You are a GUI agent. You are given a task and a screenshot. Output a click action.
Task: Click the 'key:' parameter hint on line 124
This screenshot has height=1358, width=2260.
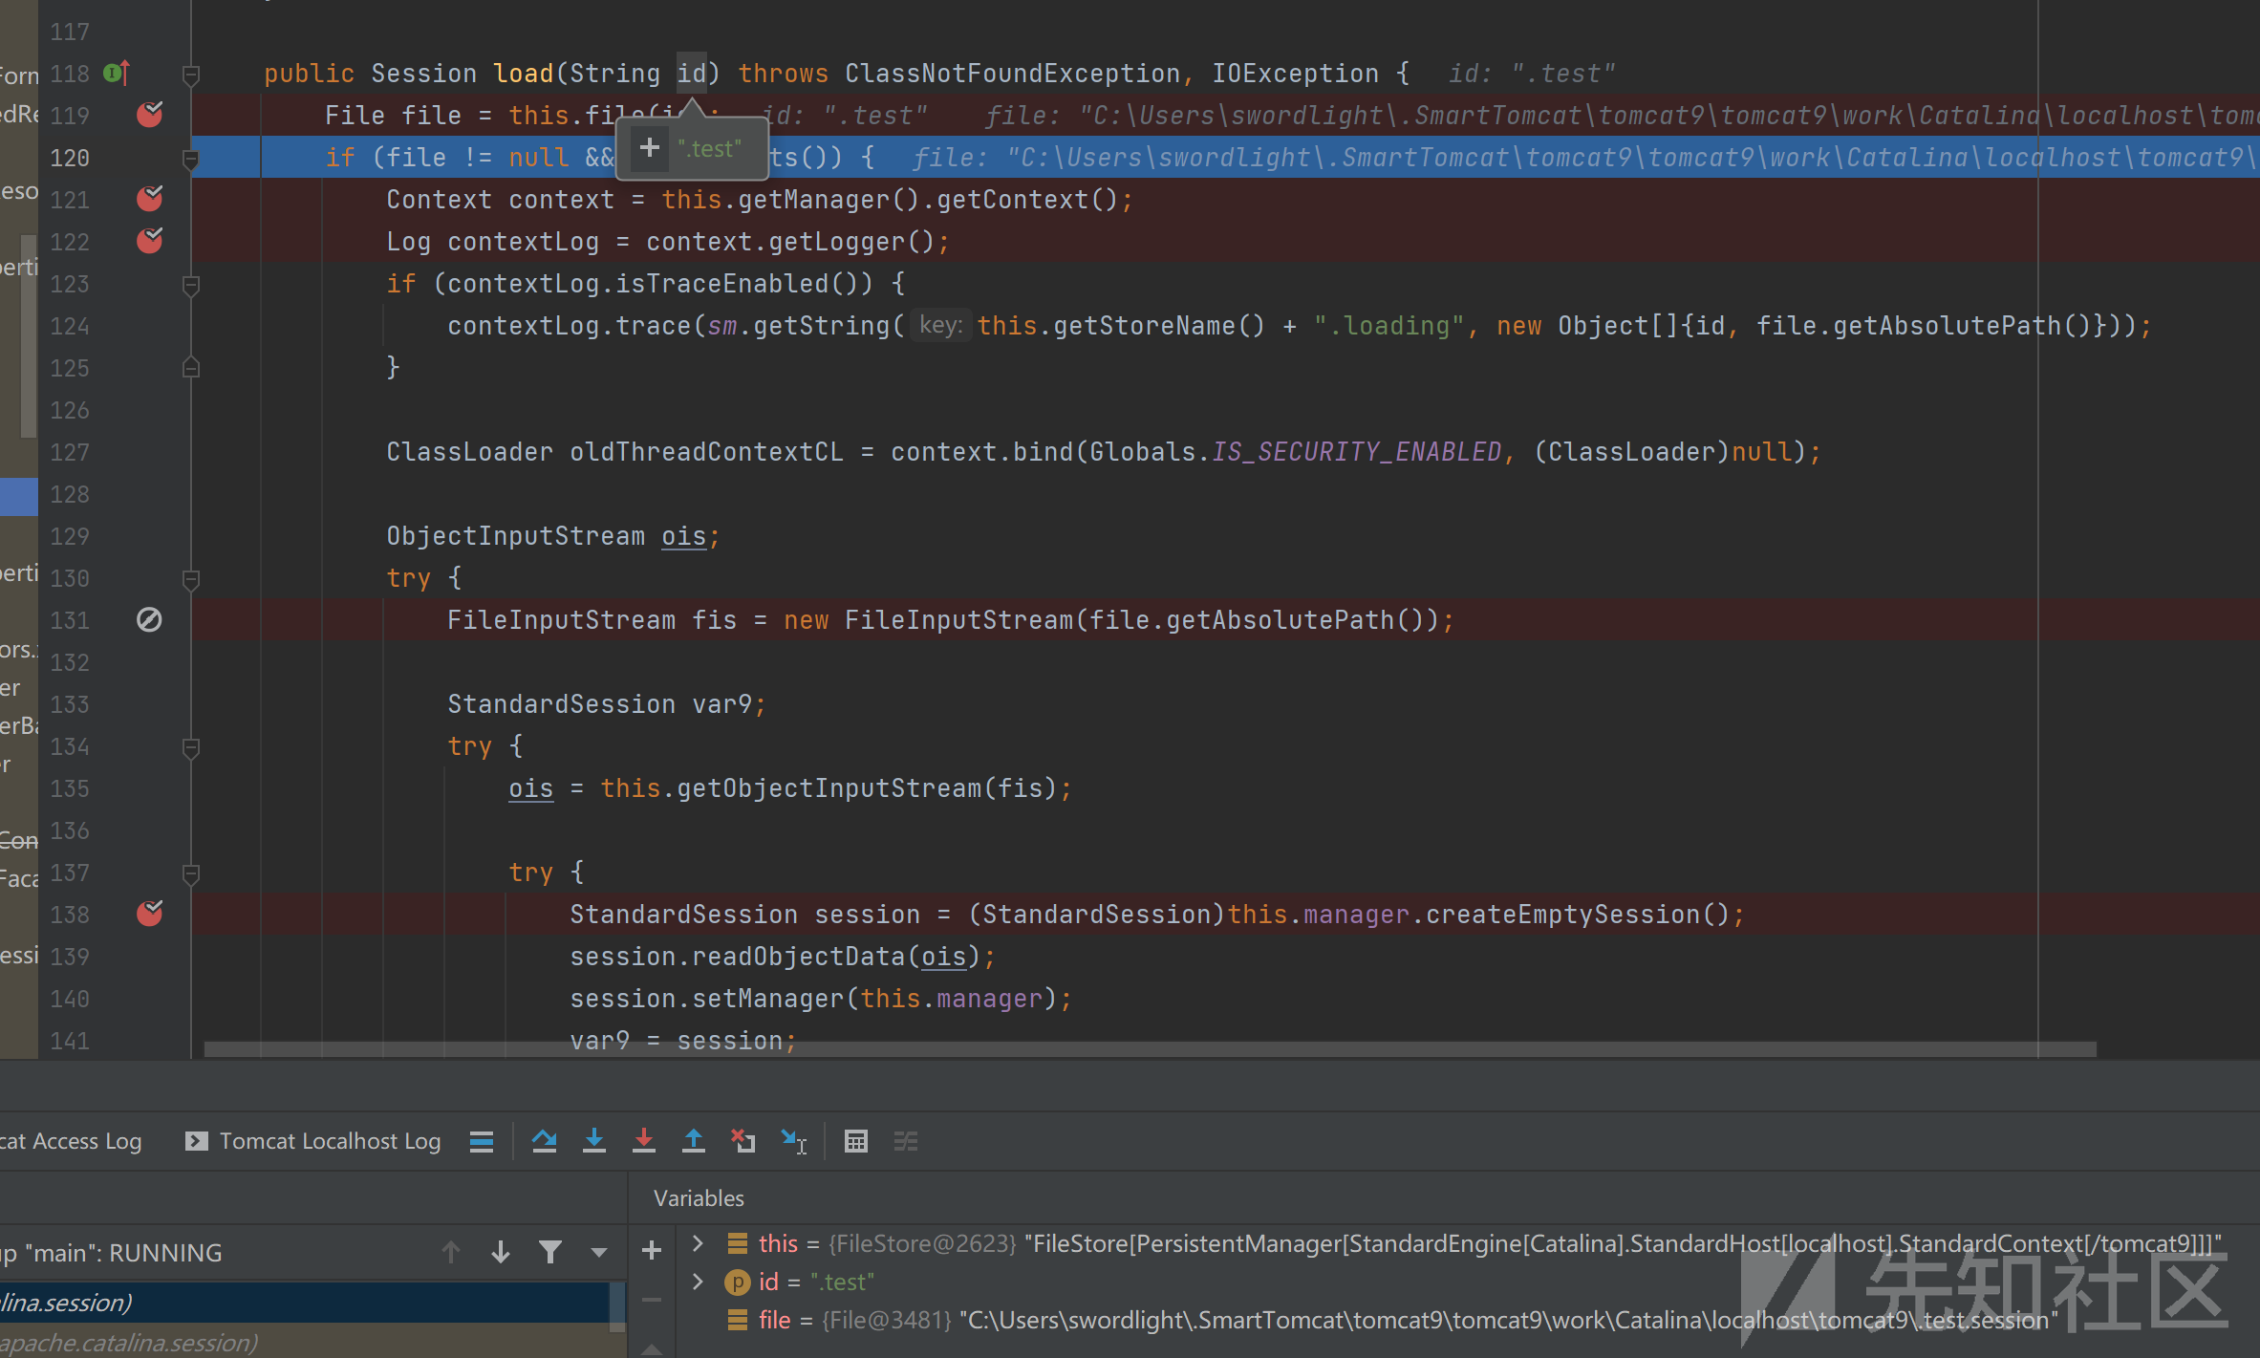coord(940,326)
